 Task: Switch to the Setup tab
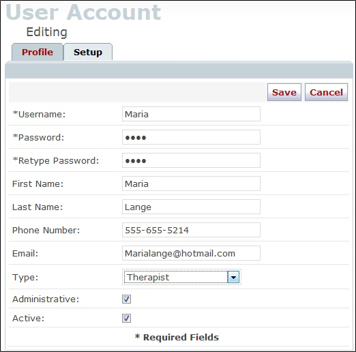coord(88,52)
